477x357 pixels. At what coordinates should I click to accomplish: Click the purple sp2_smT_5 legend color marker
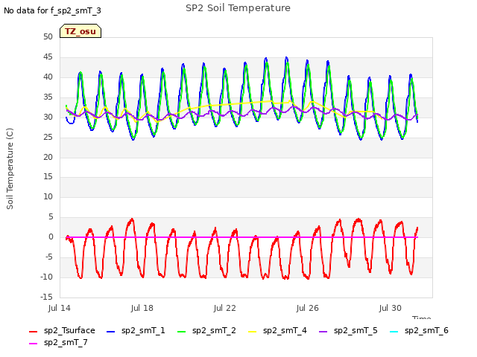[323, 332]
